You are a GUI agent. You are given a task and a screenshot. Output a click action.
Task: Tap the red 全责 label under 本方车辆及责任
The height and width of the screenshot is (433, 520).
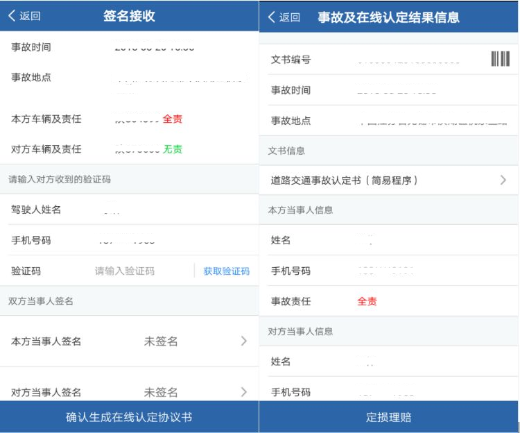173,119
